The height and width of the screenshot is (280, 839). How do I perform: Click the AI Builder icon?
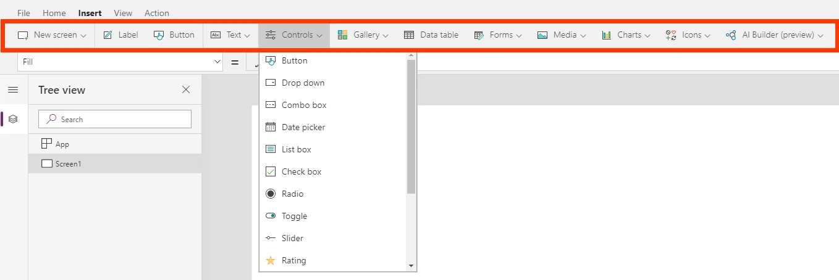click(731, 35)
